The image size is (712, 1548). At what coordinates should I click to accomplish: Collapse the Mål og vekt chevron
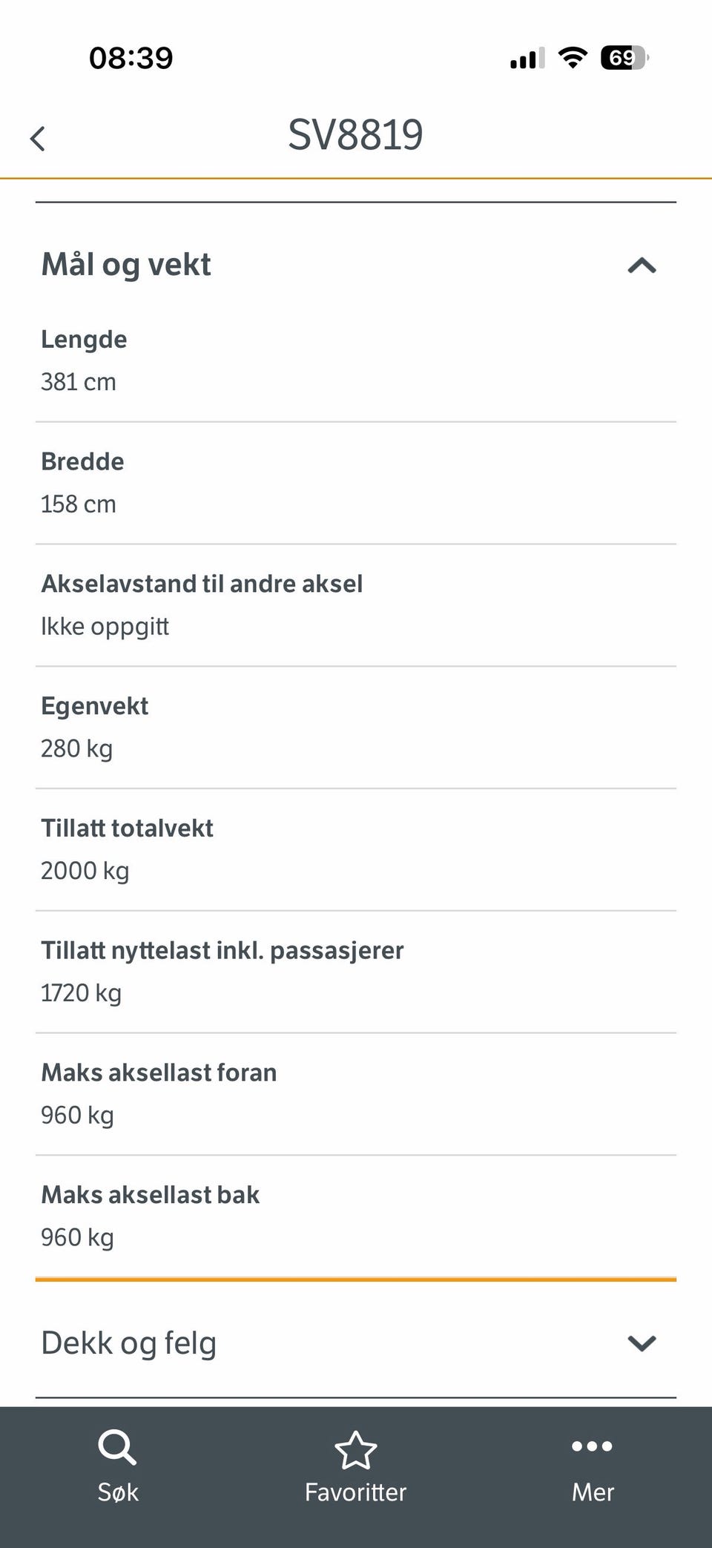point(642,266)
